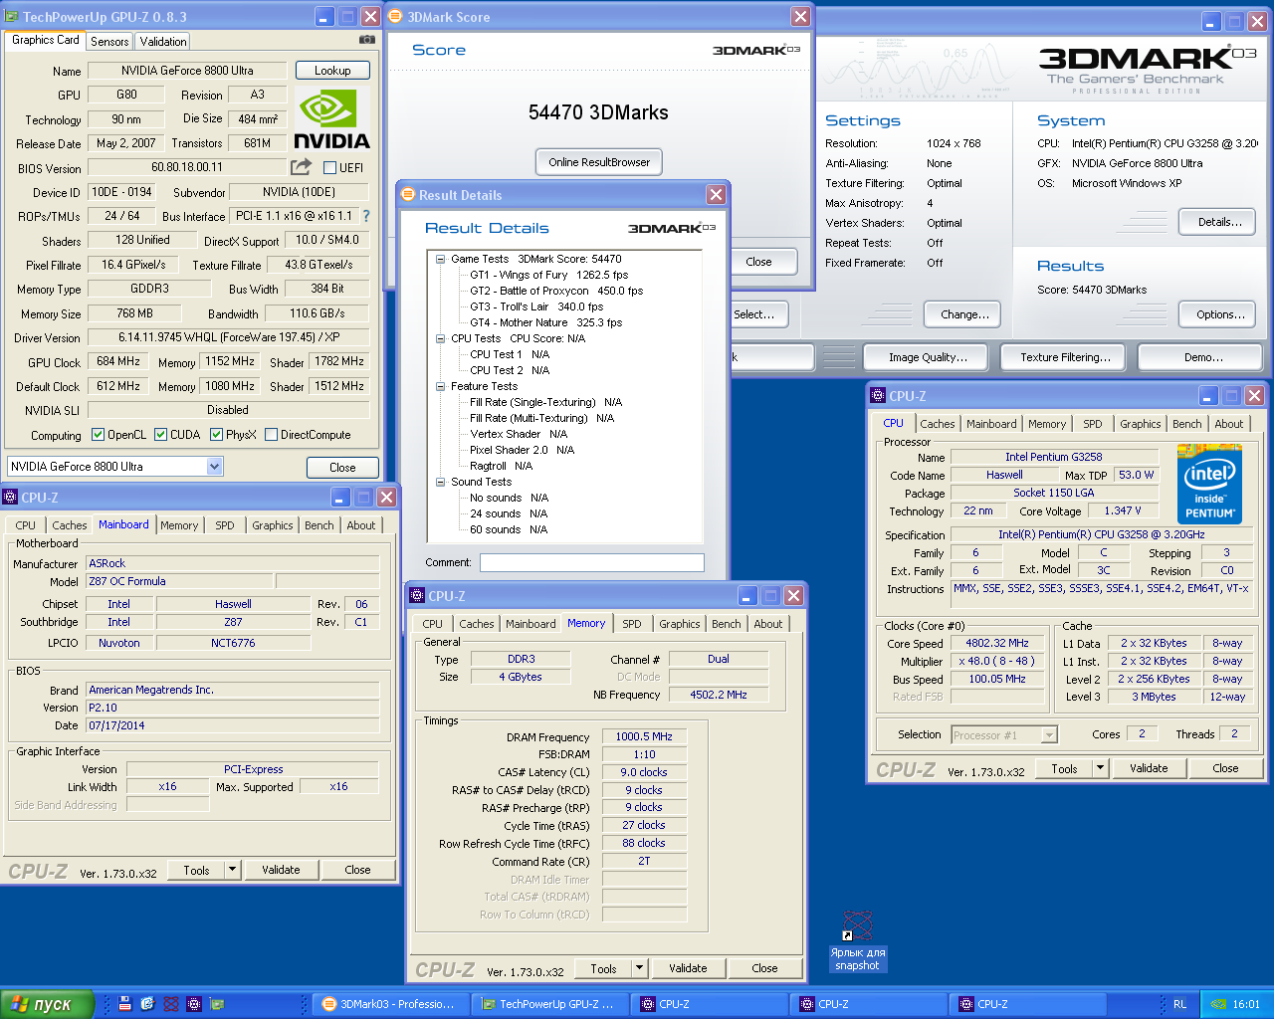Launch 3DMark red atom quick launch icon
The image size is (1274, 1019).
(171, 1004)
